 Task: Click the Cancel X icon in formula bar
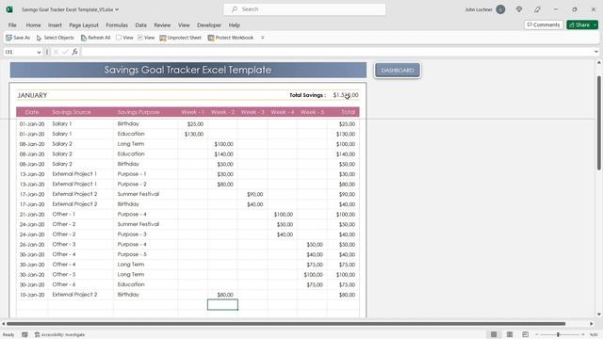[56, 52]
